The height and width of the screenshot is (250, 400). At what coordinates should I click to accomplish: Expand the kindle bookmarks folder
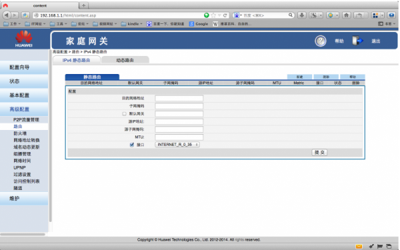131,24
